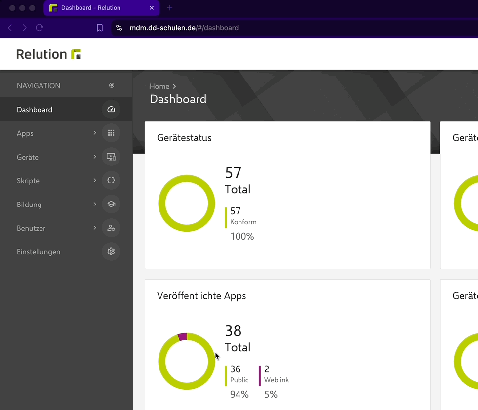Select Skripte in the navigation menu
The width and height of the screenshot is (478, 410).
coord(66,181)
